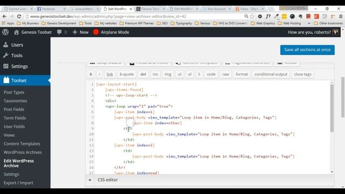Show hidden bookmarks with the » chevron
Image resolution: width=345 pixels, height=194 pixels.
click(309, 23)
